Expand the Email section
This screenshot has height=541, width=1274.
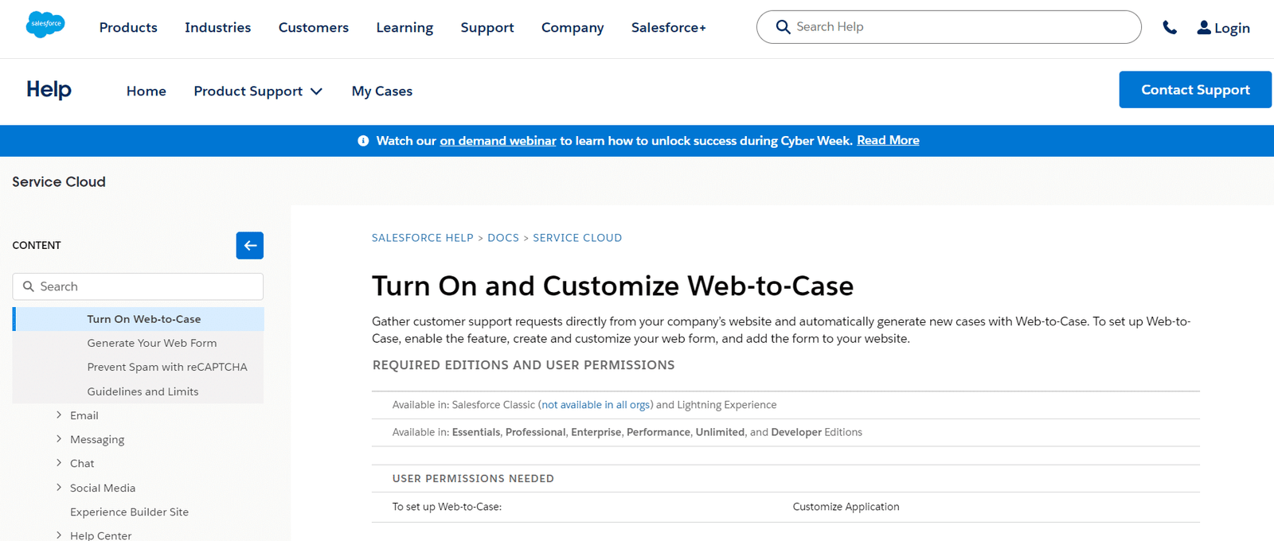pyautogui.click(x=58, y=415)
